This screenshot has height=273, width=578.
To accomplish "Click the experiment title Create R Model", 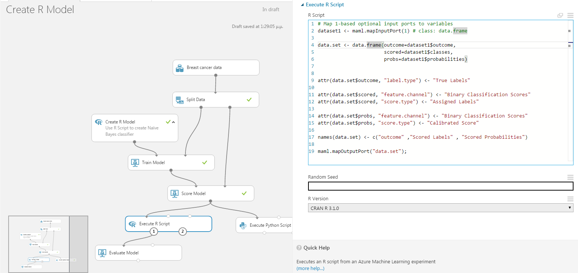I will [40, 10].
